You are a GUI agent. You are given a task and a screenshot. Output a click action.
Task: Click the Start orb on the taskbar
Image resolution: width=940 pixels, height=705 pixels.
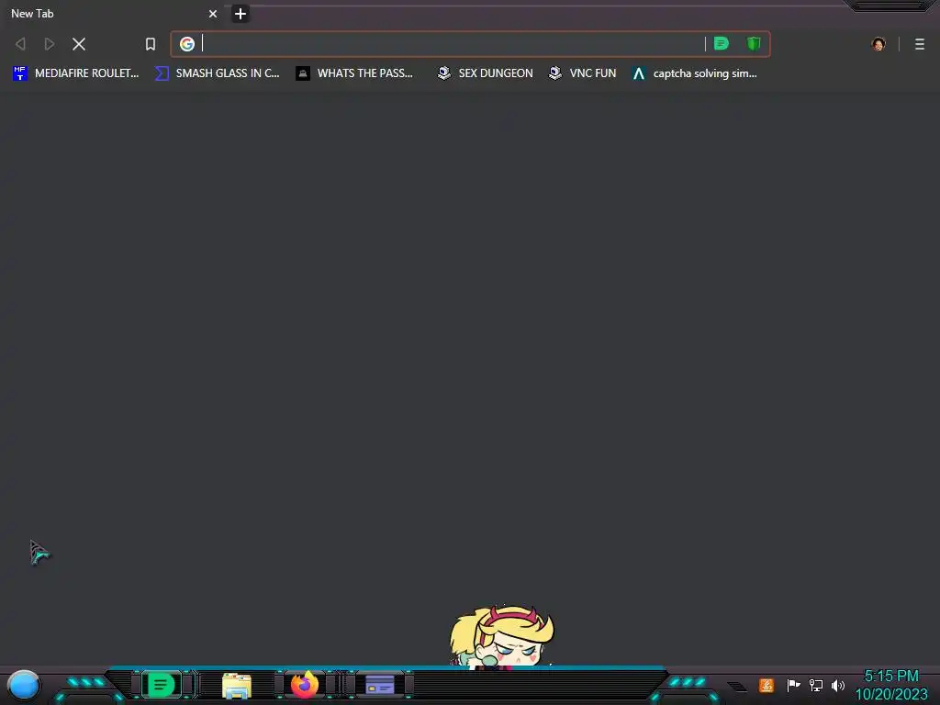pyautogui.click(x=24, y=685)
